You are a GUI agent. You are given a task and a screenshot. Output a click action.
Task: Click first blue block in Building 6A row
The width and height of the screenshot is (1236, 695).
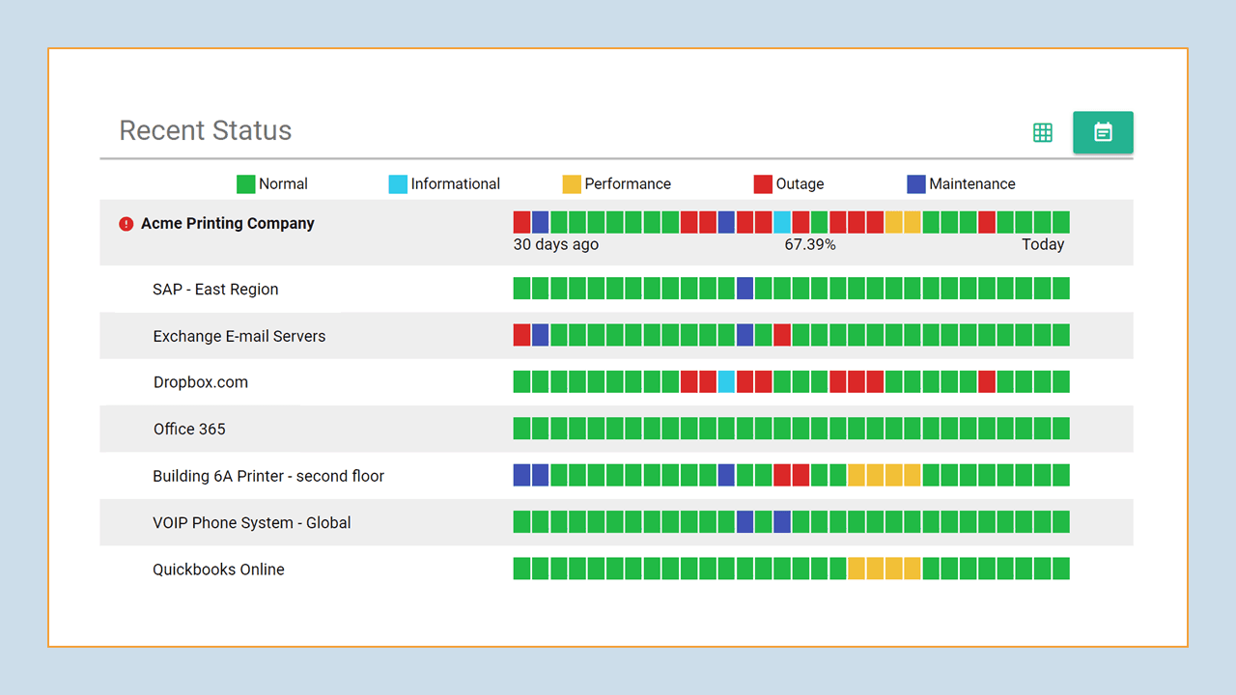(522, 475)
